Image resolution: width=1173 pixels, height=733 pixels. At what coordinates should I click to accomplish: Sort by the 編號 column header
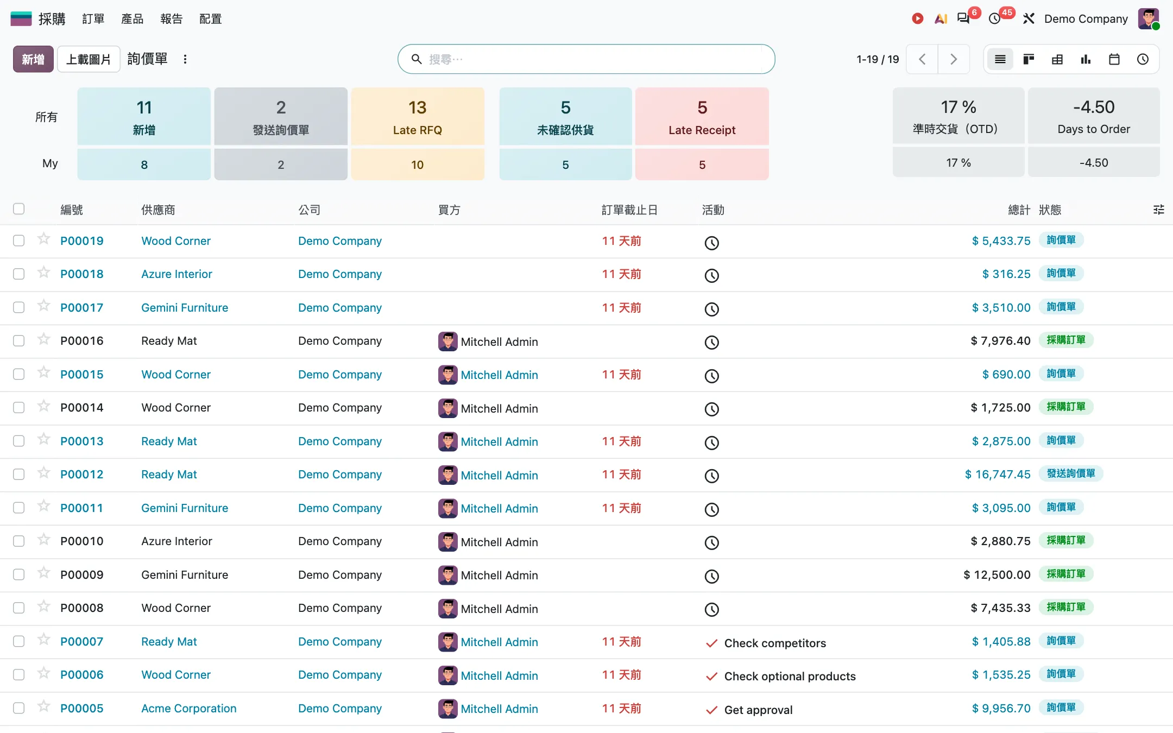click(72, 210)
